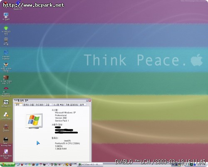The image size is (208, 167).
Task: Click the Service Pack 1 text
Action: 62,121
